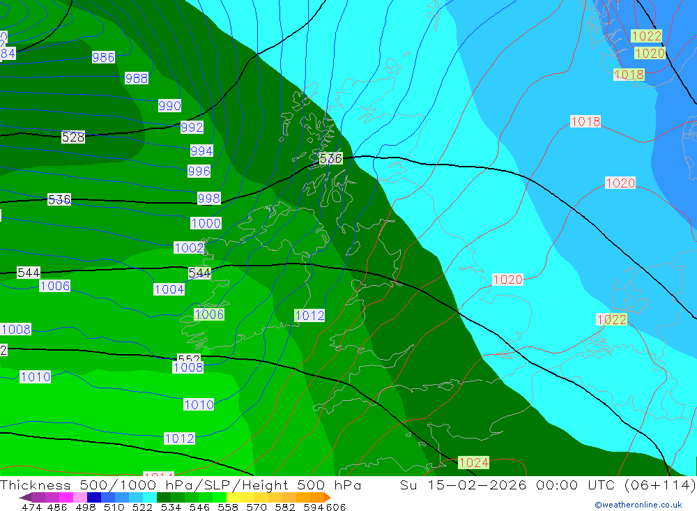Click the legend value 594
Image resolution: width=697 pixels, height=511 pixels.
(314, 508)
